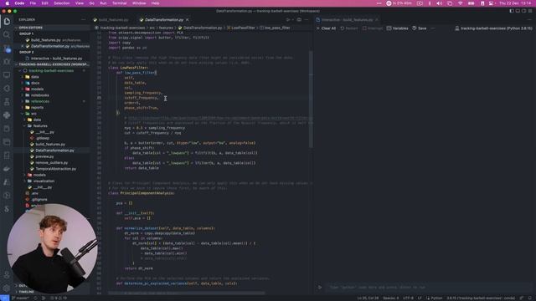Screen dimensions: 536x301
Task: Open the Remote Explorer monitor icon
Action: 7,74
